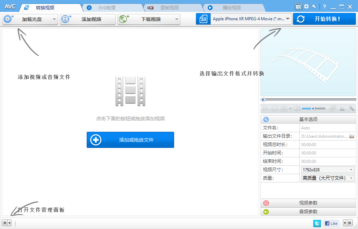Click the red film icon beside 视频参数

(x=266, y=203)
